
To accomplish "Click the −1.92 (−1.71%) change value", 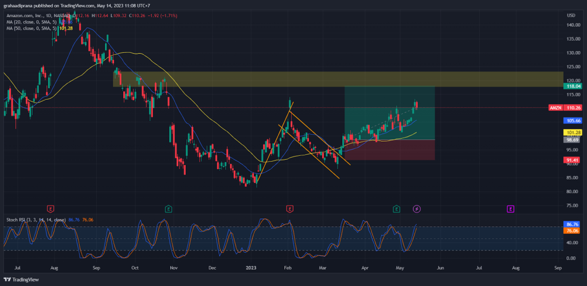I will (x=163, y=15).
